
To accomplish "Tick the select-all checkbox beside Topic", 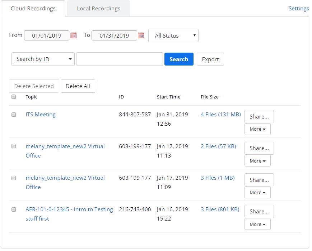I will [14, 97].
